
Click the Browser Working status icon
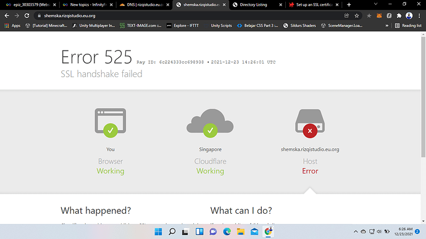[111, 123]
